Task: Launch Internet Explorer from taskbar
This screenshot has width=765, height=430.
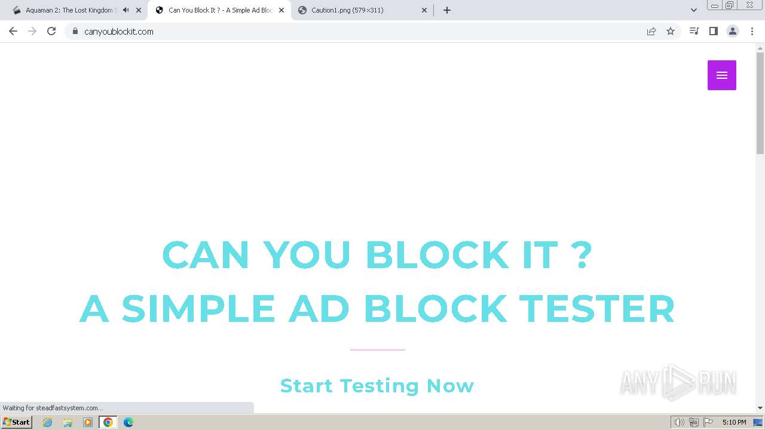Action: tap(47, 422)
